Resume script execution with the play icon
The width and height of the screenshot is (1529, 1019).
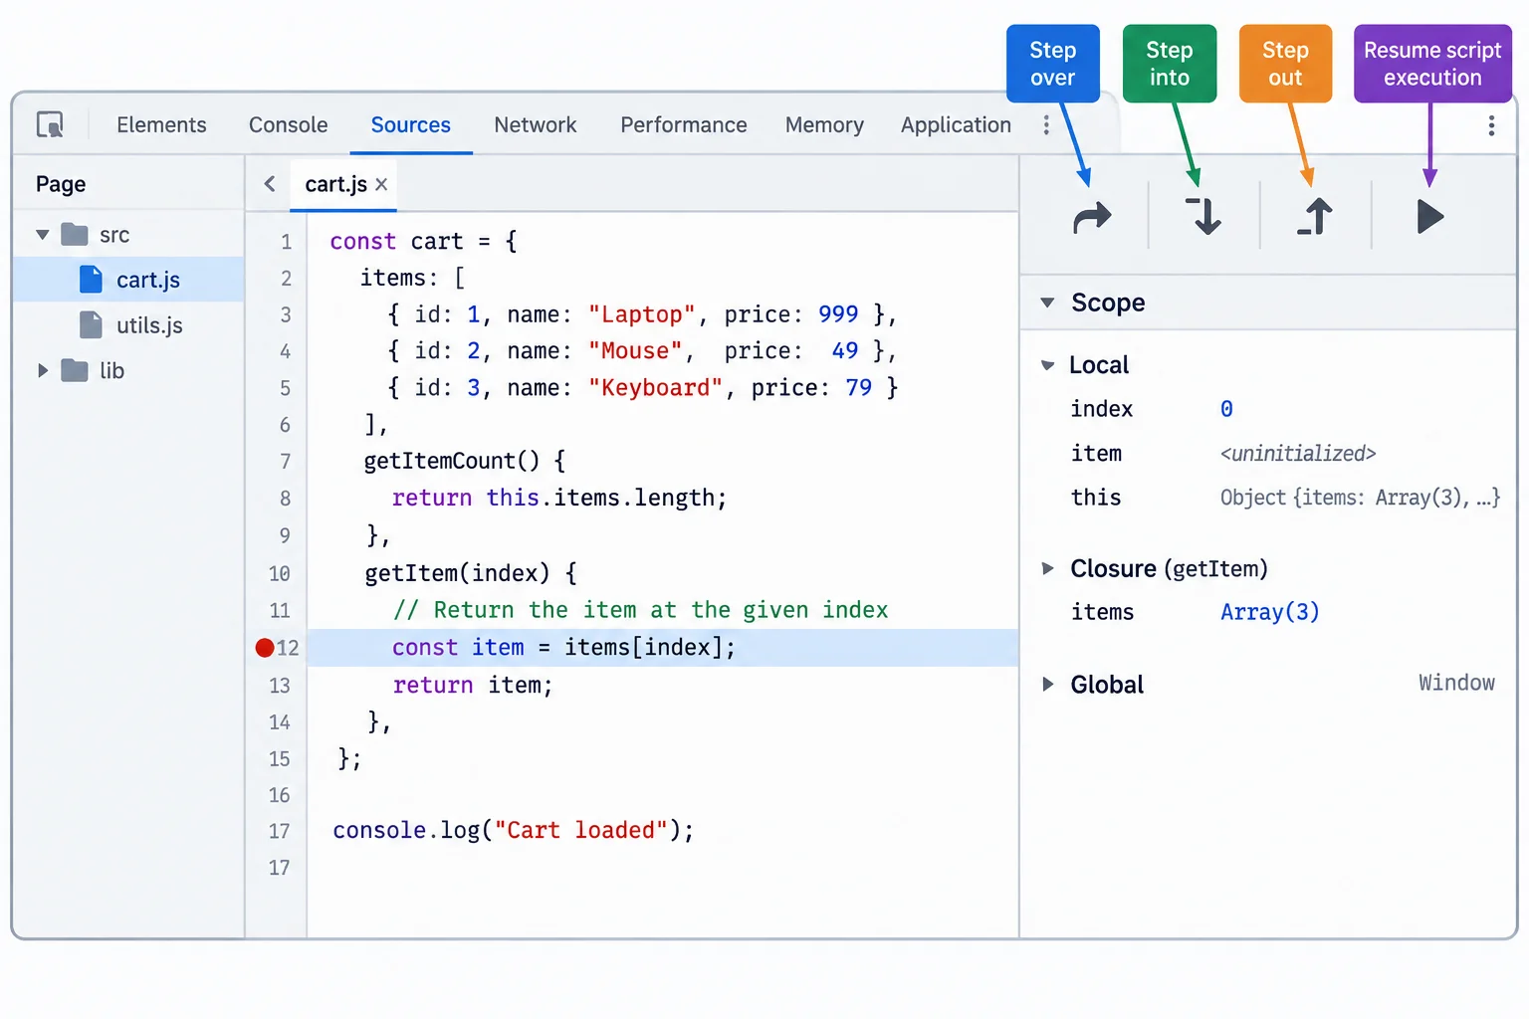1429,216
